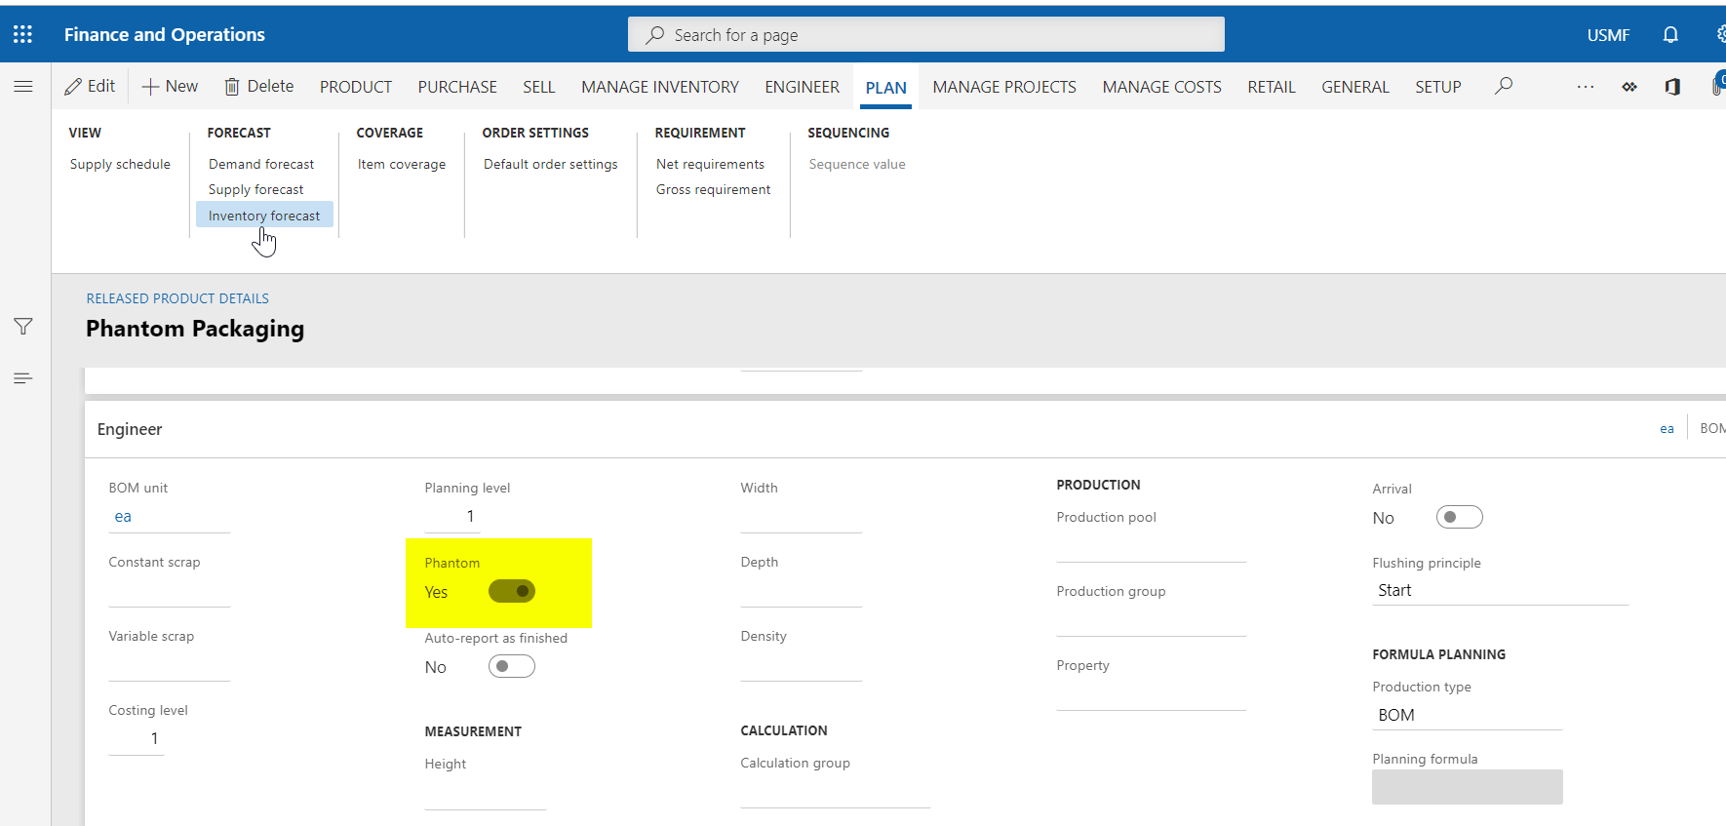This screenshot has height=826, width=1726.
Task: Collapse the Engineer section header
Action: 130,429
